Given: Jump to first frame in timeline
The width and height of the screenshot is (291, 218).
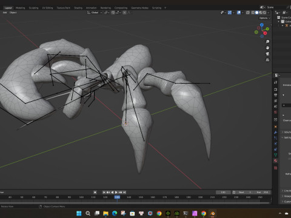Looking at the screenshot, I should point(104,193).
